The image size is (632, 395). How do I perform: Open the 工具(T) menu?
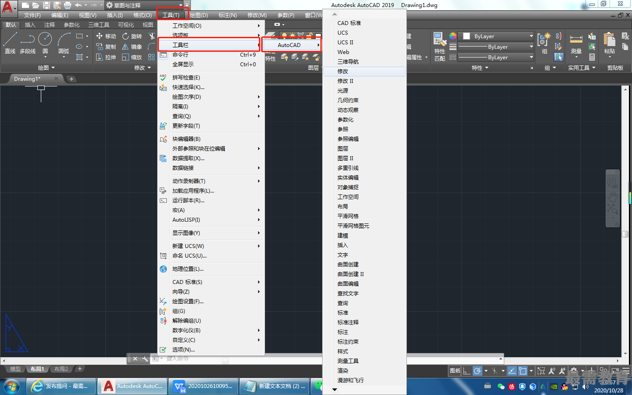[x=171, y=15]
